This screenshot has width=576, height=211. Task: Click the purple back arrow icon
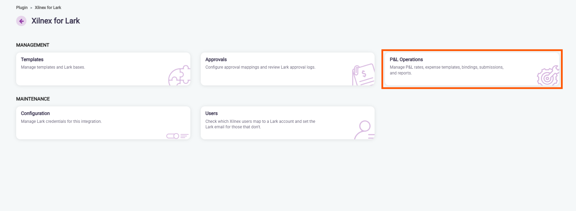point(21,21)
